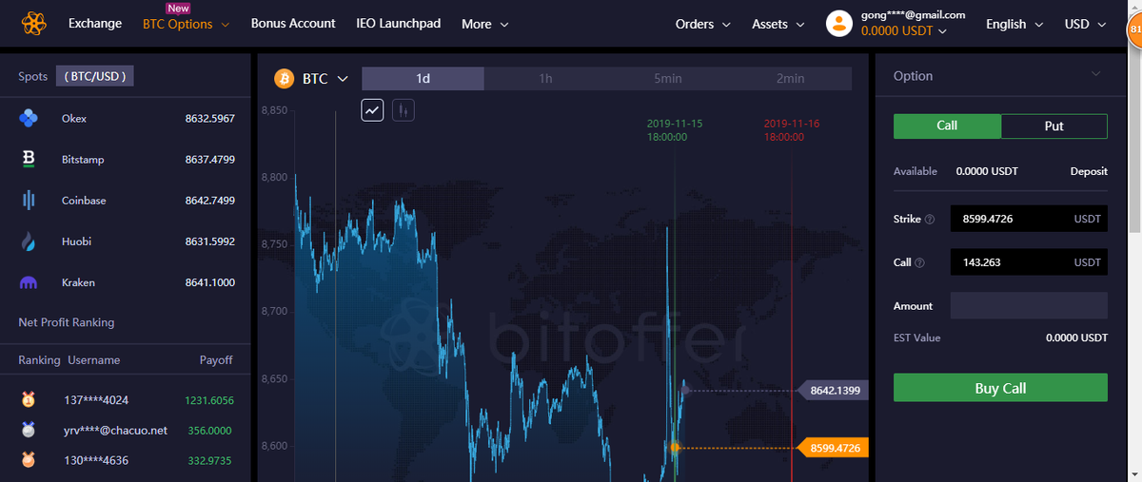Toggle the 1h chart interval
Screen dimensions: 1142x482
pyautogui.click(x=545, y=79)
